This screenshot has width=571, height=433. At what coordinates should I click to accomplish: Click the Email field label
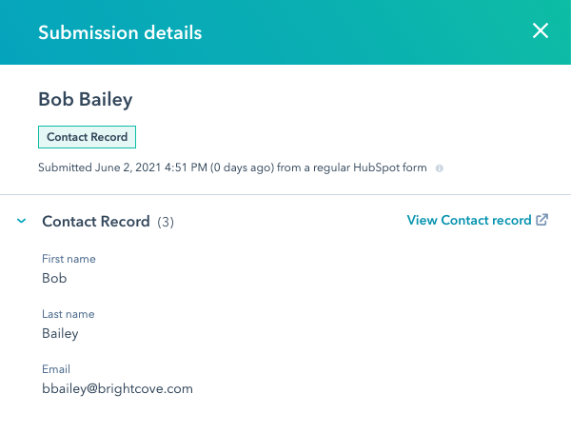coord(56,369)
